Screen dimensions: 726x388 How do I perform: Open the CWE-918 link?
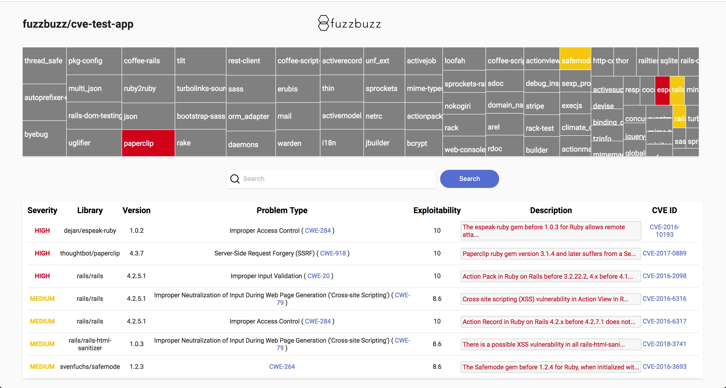click(332, 253)
